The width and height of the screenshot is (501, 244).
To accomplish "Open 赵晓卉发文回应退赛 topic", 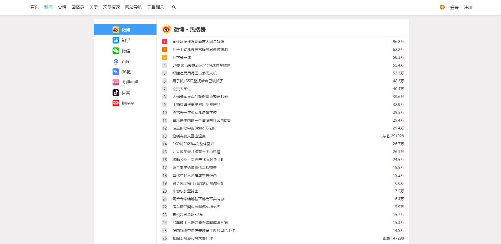I will point(189,136).
